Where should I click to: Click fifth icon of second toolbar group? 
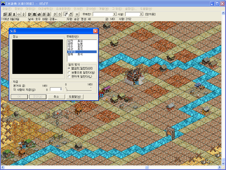[x=48, y=14]
